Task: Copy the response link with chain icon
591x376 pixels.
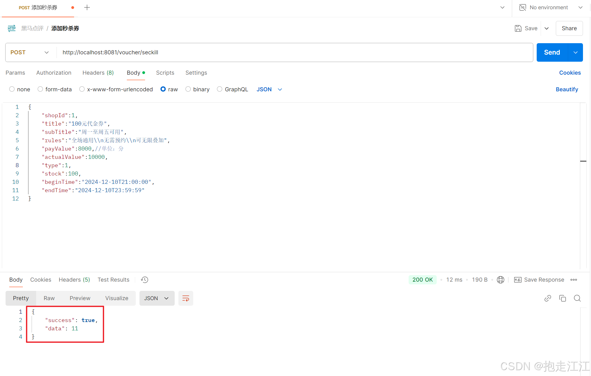Action: tap(548, 298)
